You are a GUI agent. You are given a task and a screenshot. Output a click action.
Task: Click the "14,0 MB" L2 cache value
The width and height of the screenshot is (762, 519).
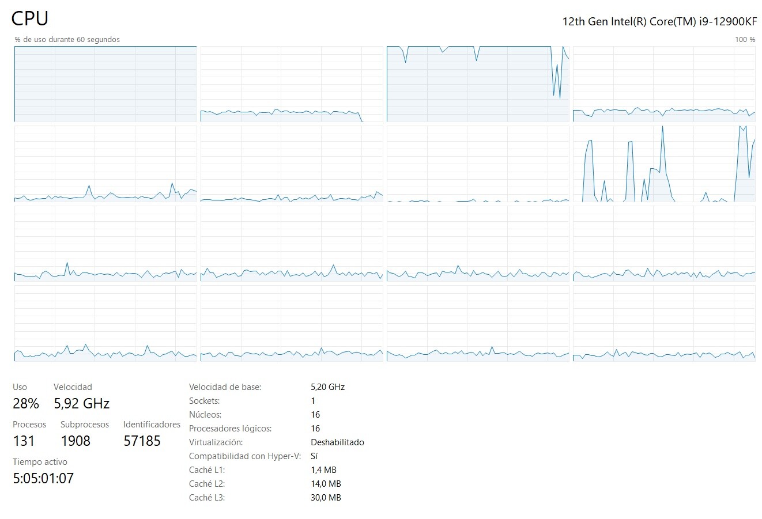click(x=326, y=484)
